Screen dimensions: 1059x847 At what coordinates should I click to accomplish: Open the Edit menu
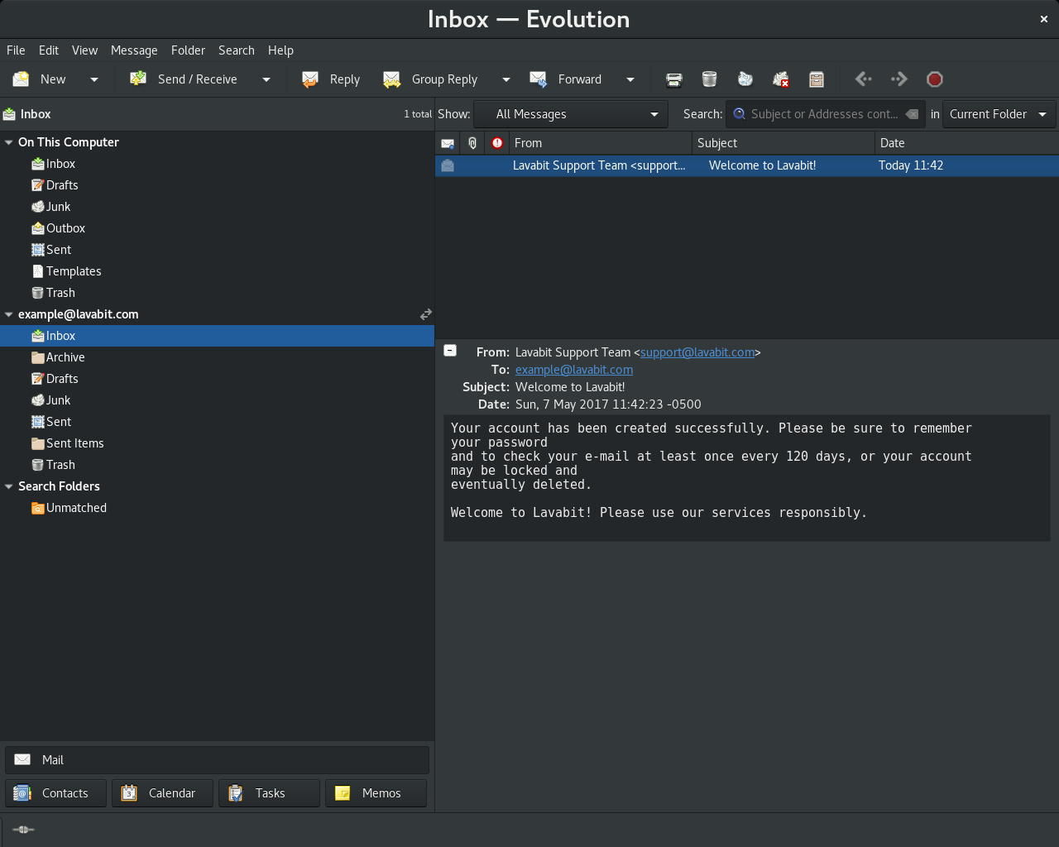tap(49, 50)
